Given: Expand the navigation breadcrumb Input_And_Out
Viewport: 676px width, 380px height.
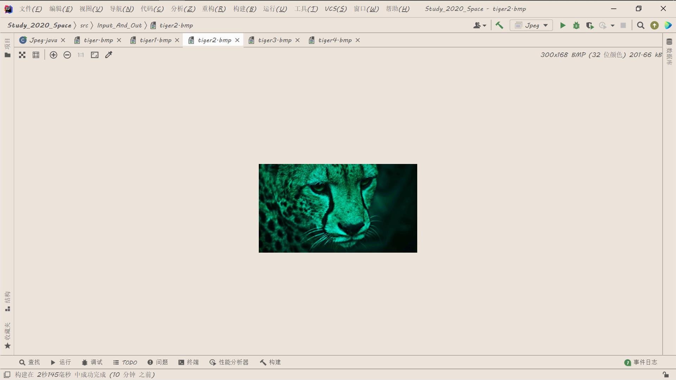Looking at the screenshot, I should tap(119, 25).
